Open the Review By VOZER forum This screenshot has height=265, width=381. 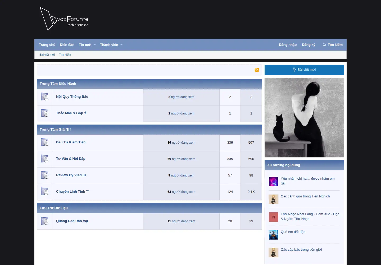coord(71,175)
